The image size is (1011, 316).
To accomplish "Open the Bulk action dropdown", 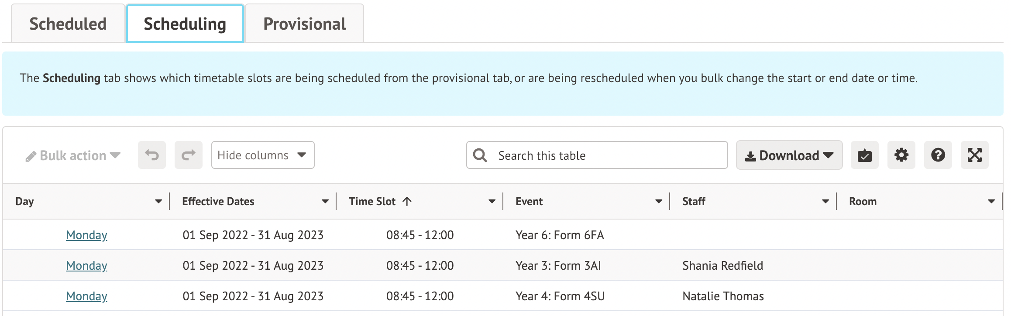I will point(73,155).
